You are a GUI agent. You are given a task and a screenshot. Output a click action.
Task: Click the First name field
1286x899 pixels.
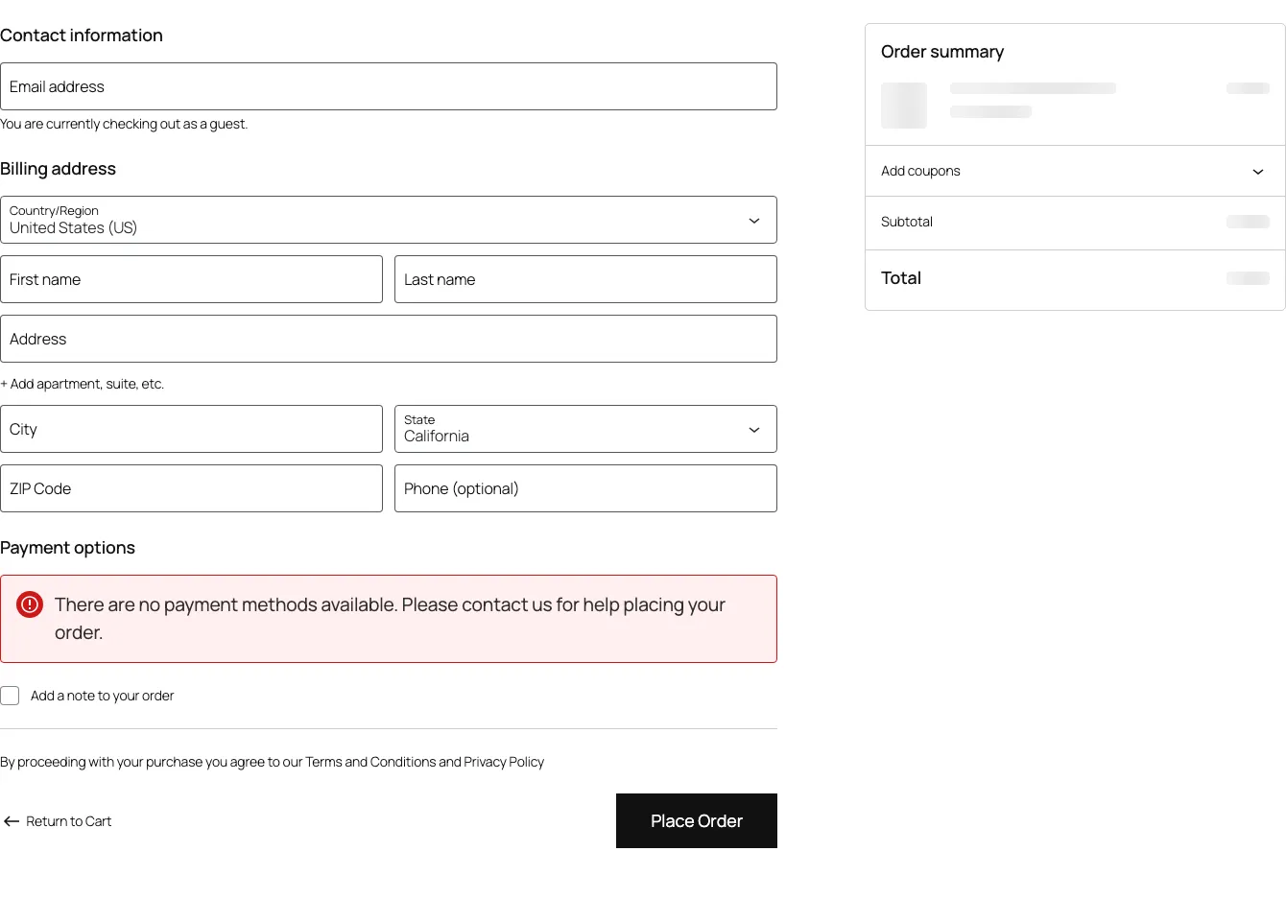point(192,279)
